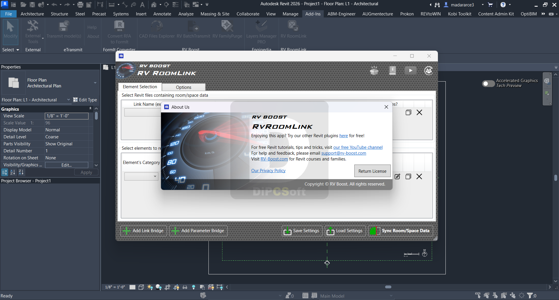Click reveal hidden elements lightbulb icon
The height and width of the screenshot is (300, 559).
194,287
